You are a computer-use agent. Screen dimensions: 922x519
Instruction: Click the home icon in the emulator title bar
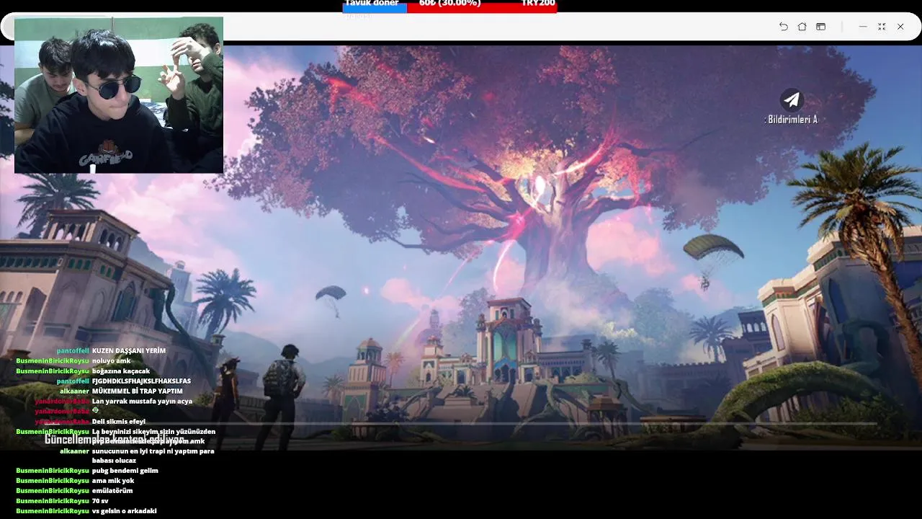coord(802,27)
